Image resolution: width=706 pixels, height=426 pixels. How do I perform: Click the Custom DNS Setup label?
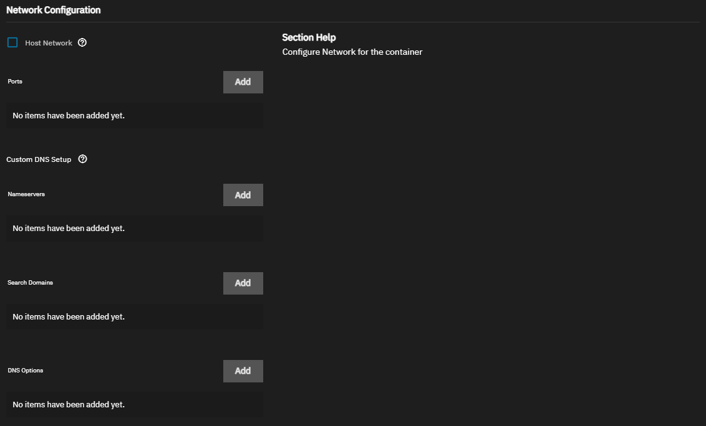coord(39,159)
